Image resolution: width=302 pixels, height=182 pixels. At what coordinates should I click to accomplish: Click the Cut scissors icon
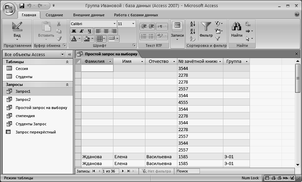click(x=59, y=24)
